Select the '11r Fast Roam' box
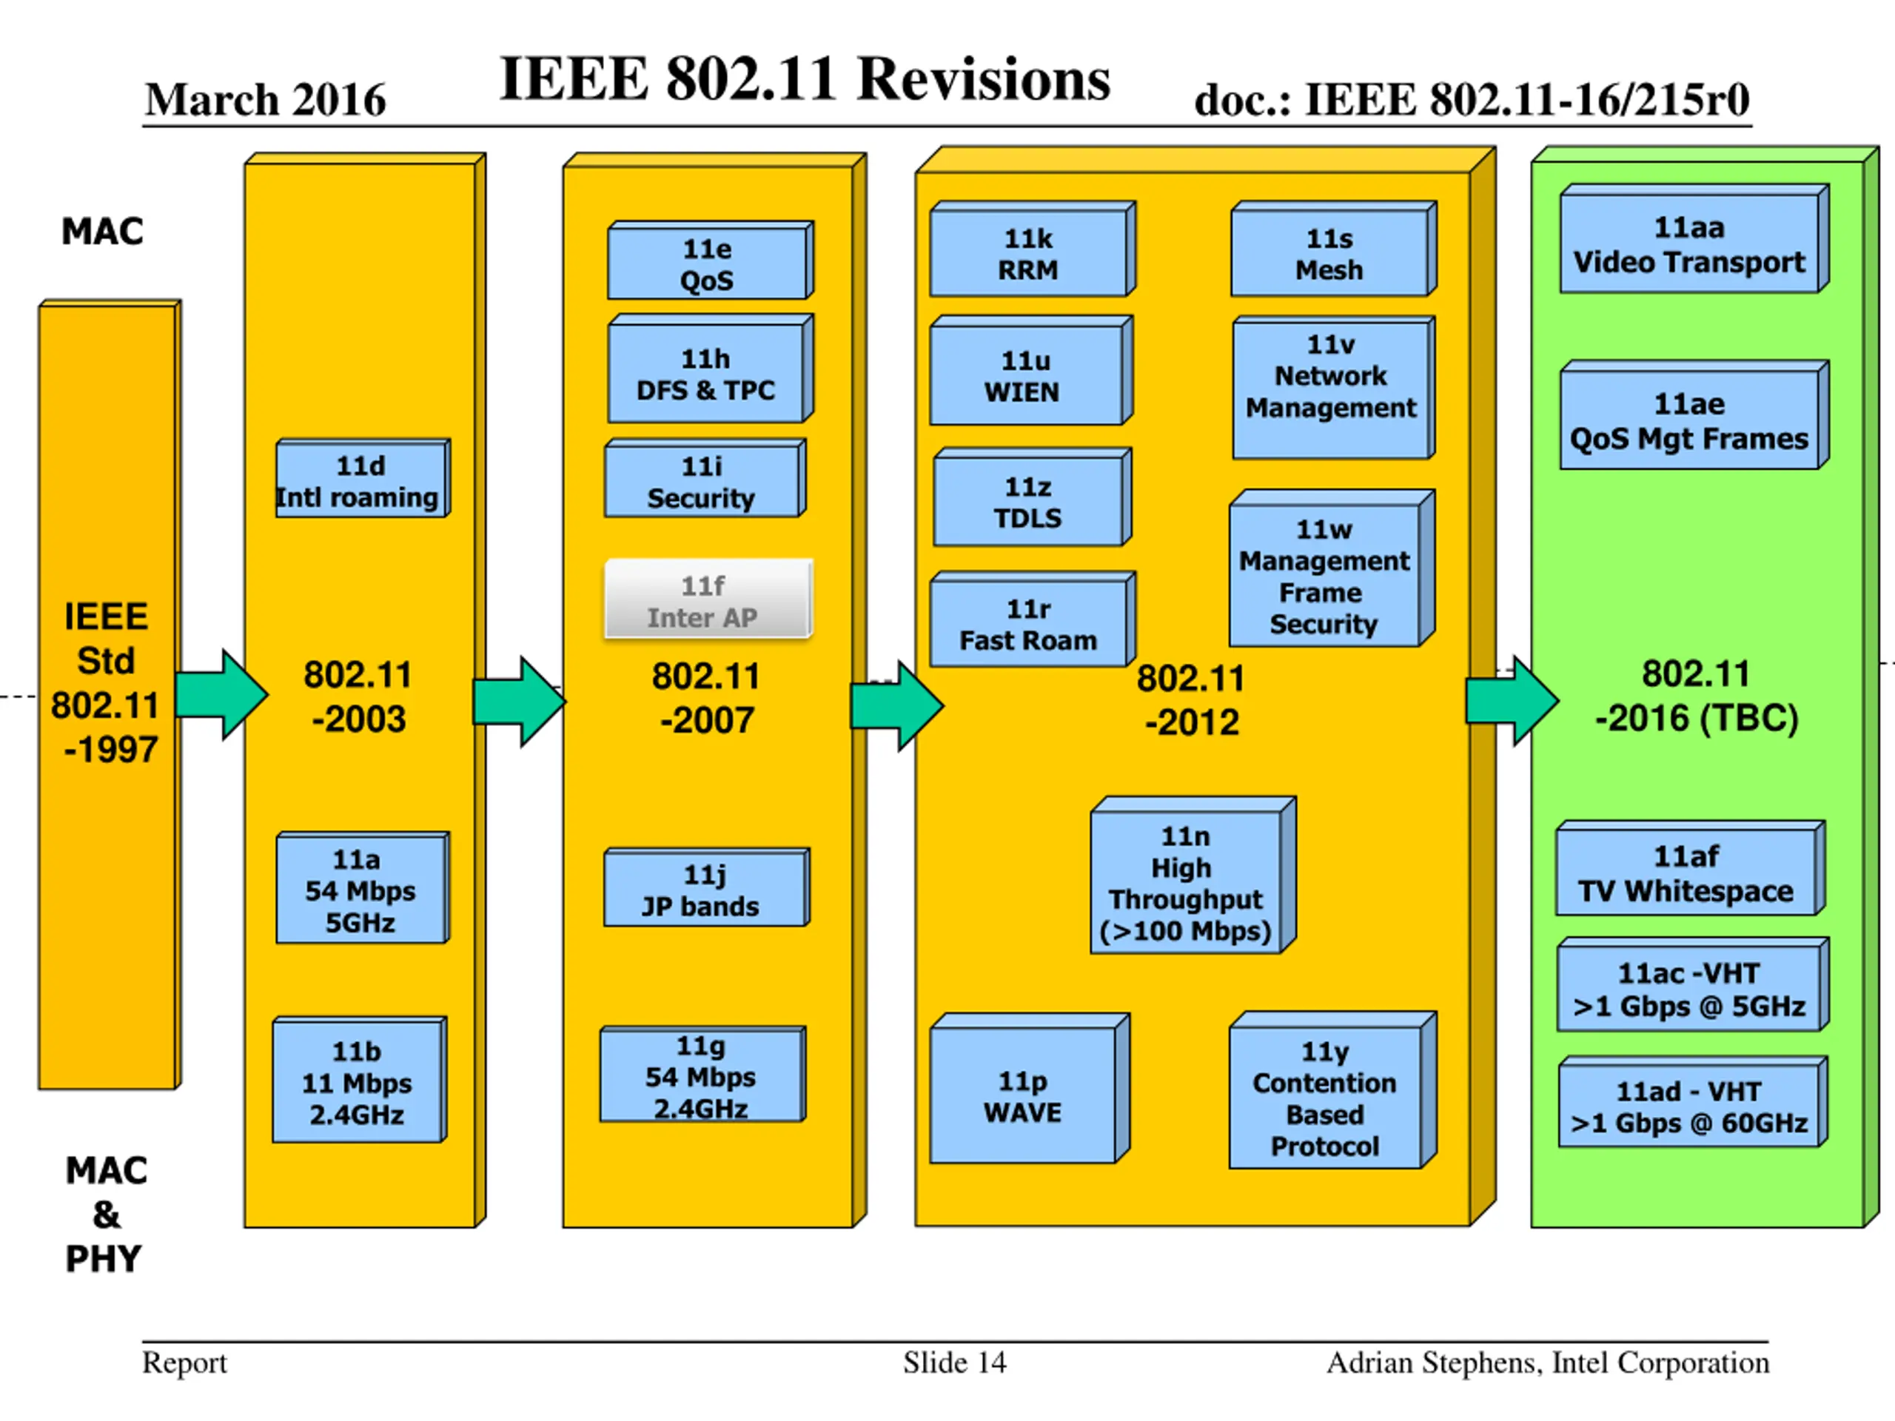The image size is (1895, 1421). pos(1033,619)
